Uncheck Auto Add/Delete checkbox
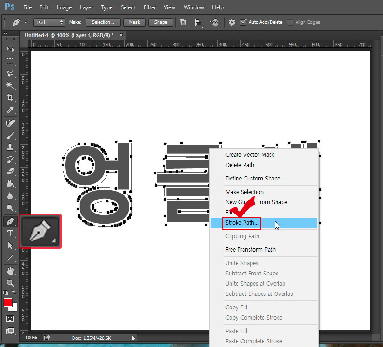This screenshot has width=383, height=347. point(243,22)
